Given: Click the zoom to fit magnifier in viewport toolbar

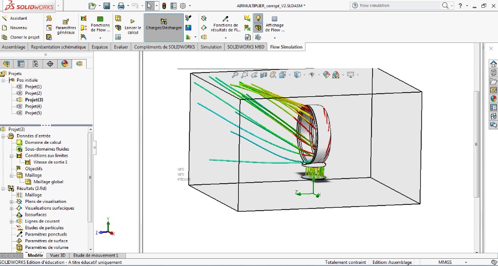Looking at the screenshot, I should (235, 75).
